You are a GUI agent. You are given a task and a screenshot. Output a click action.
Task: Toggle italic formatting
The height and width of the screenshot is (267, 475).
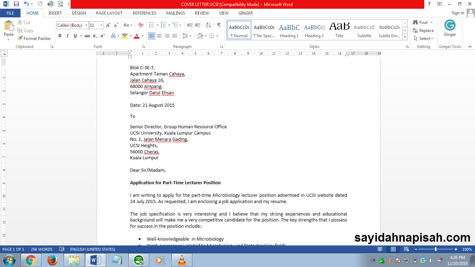pos(68,36)
